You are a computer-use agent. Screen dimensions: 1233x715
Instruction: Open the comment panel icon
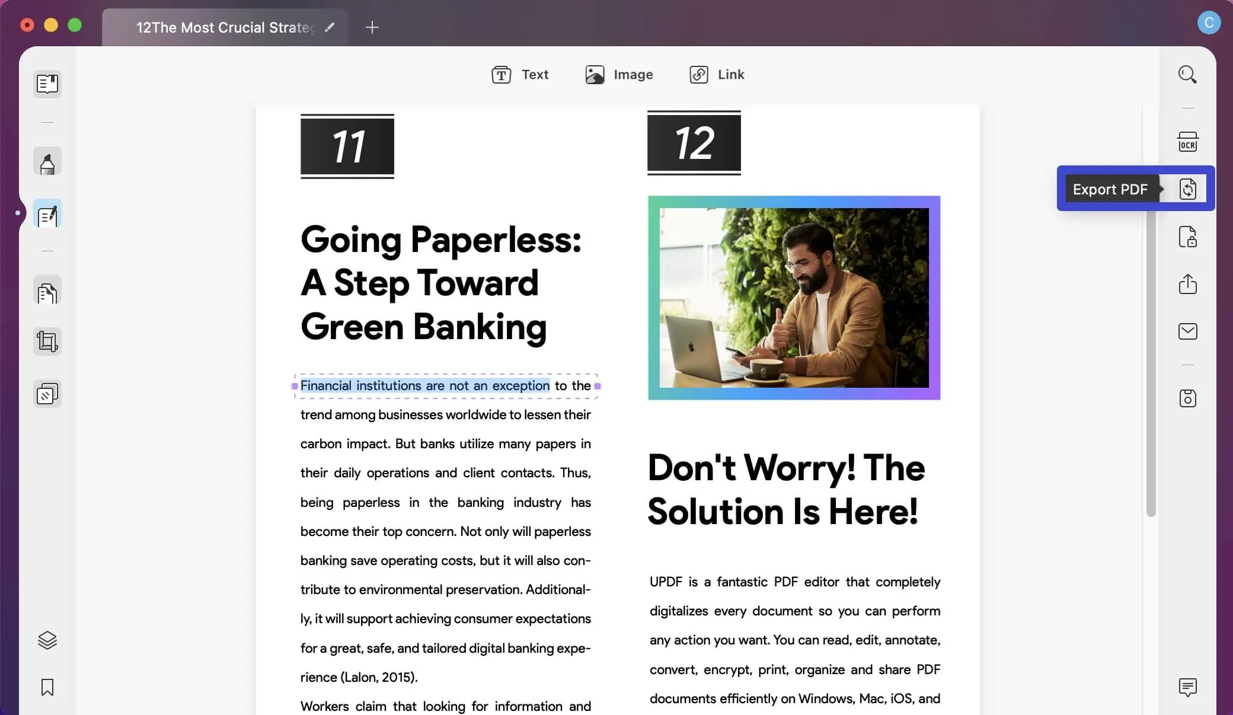1188,687
